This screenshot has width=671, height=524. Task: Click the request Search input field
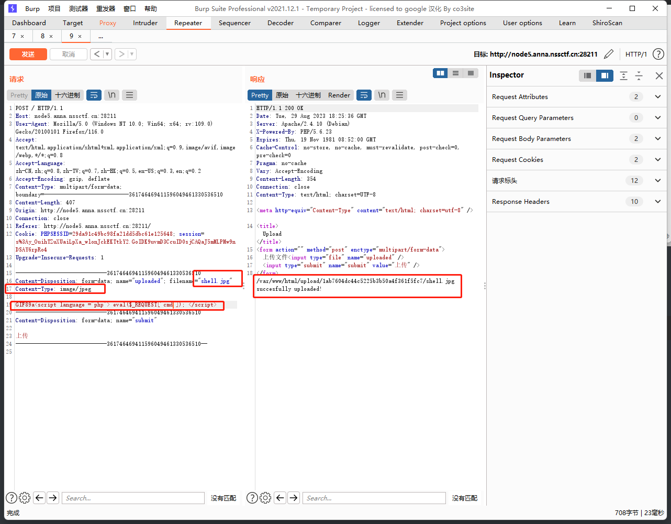(x=133, y=498)
